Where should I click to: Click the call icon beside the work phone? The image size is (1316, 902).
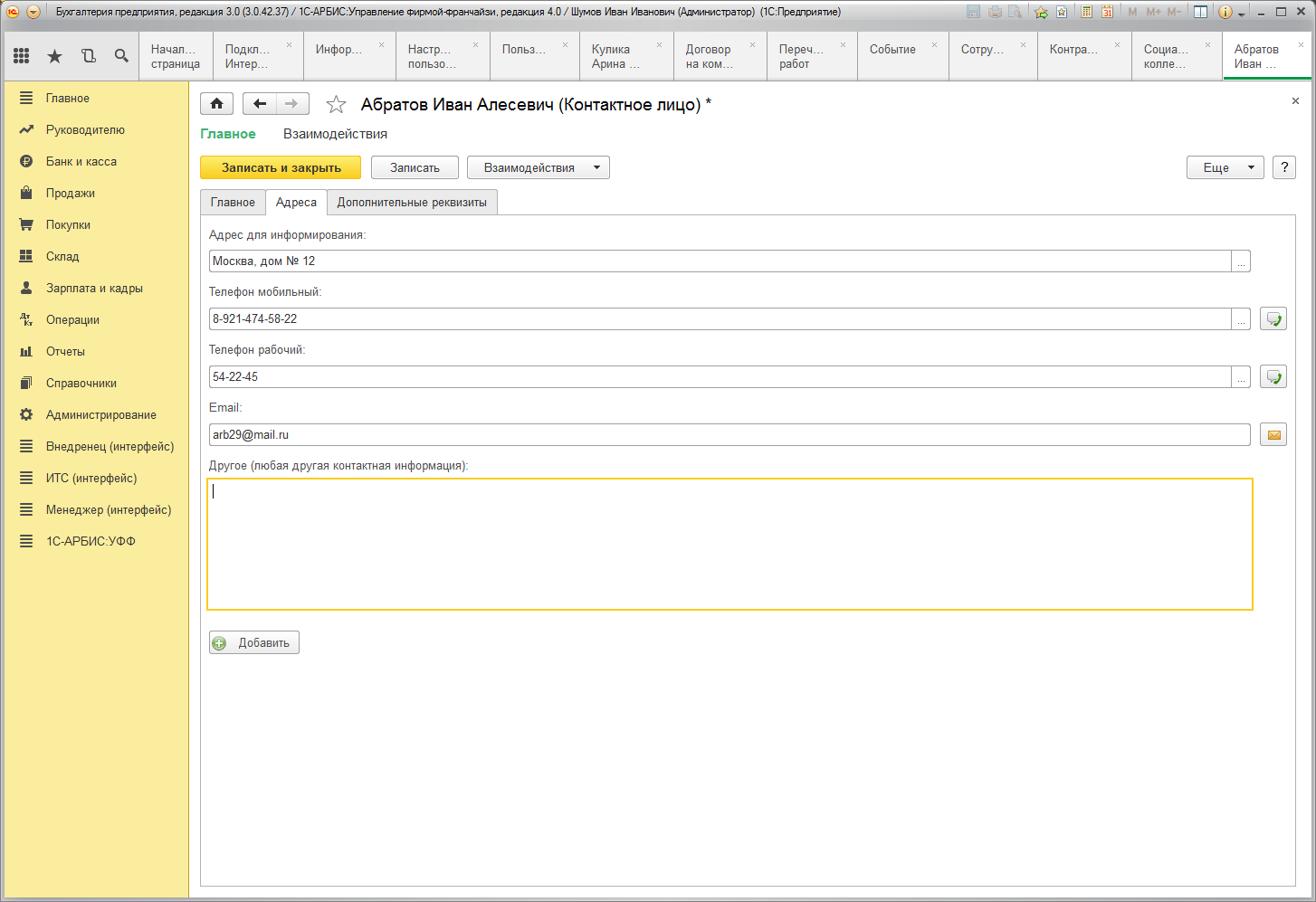[1273, 377]
